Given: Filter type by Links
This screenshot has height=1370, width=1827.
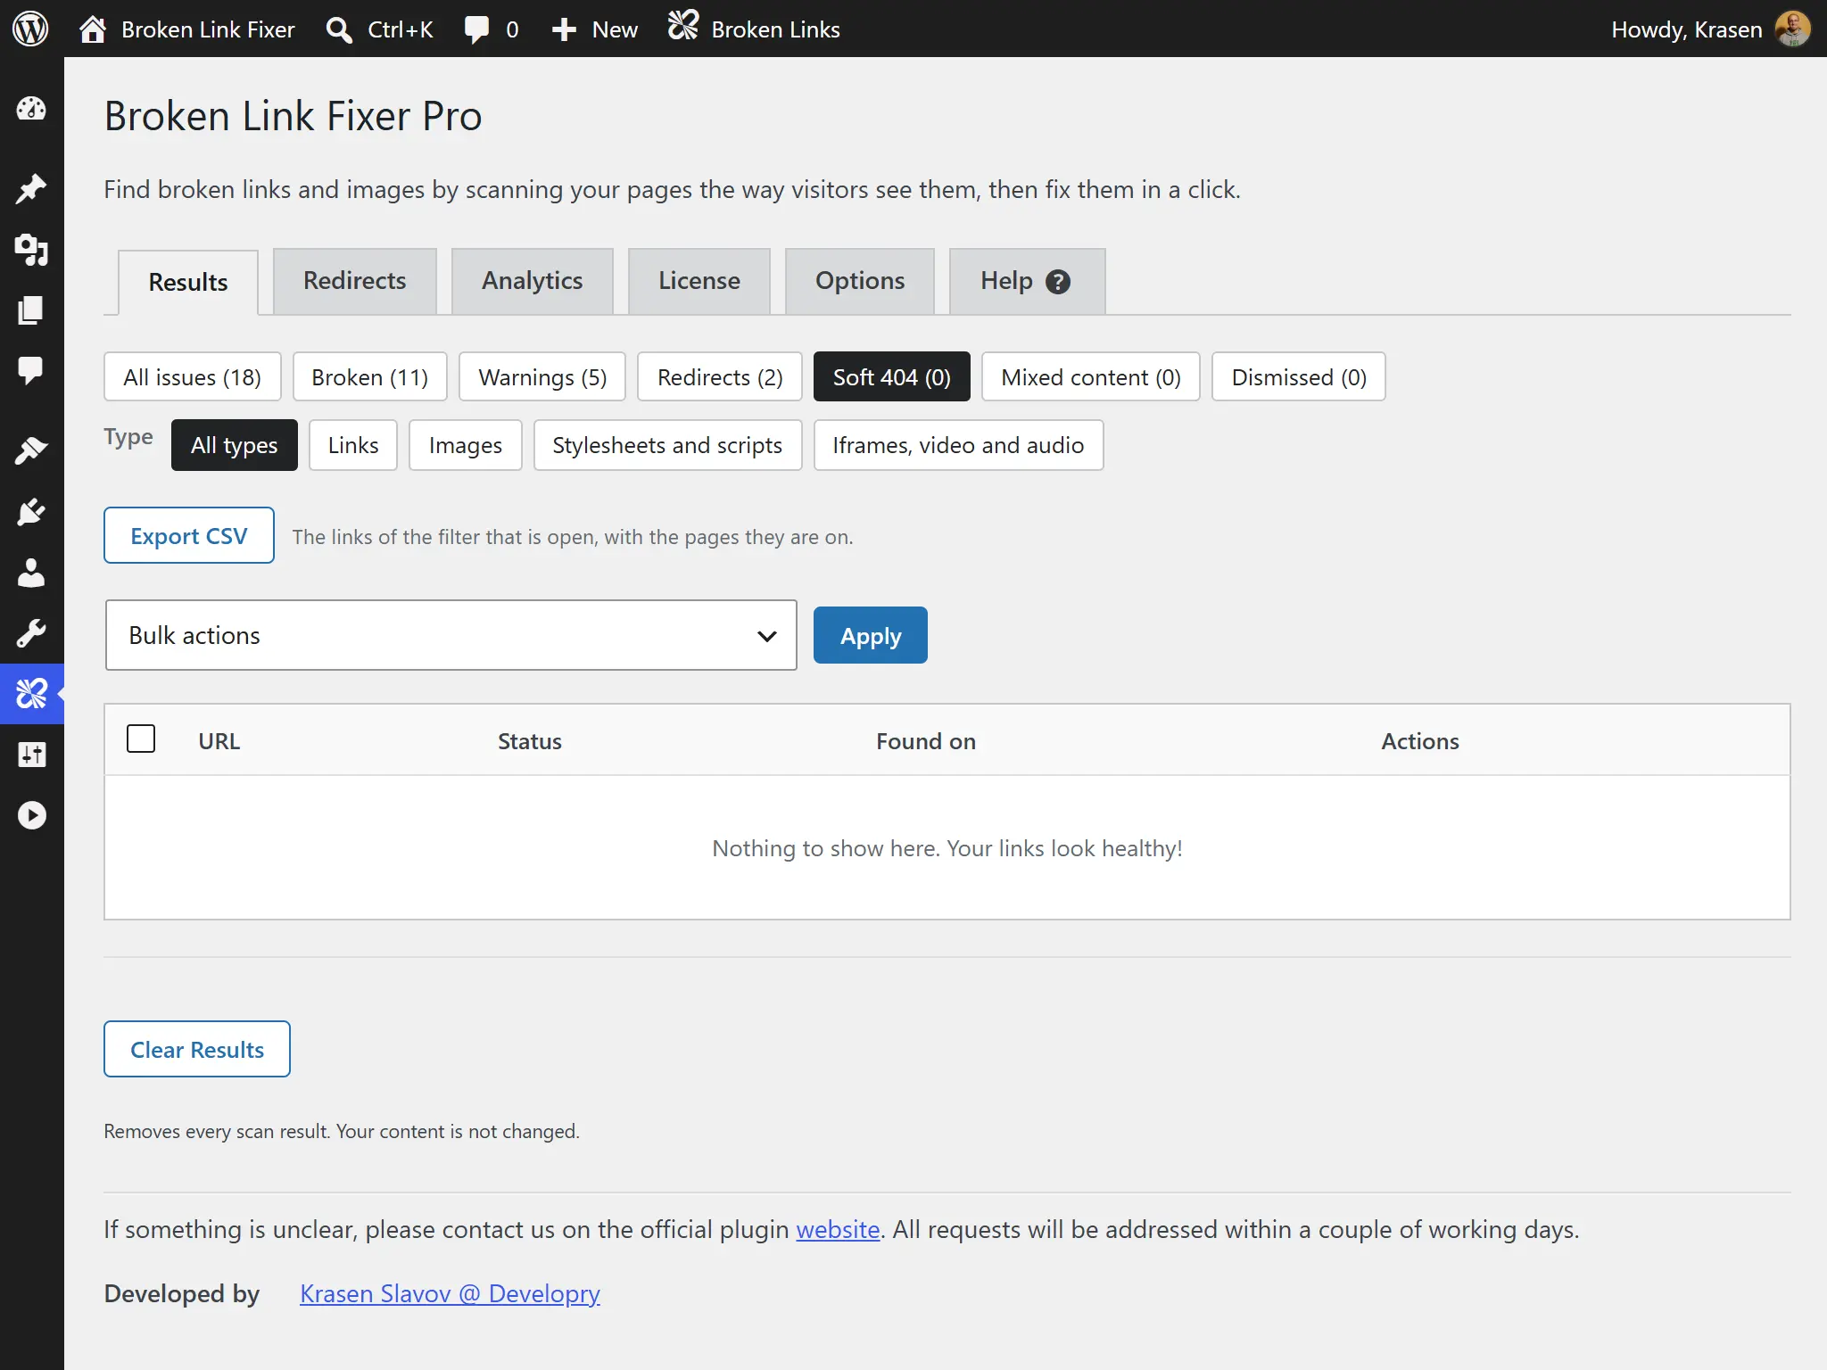Looking at the screenshot, I should click(x=353, y=444).
